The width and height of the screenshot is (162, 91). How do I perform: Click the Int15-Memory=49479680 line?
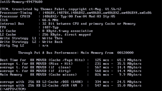(x=21, y=2)
